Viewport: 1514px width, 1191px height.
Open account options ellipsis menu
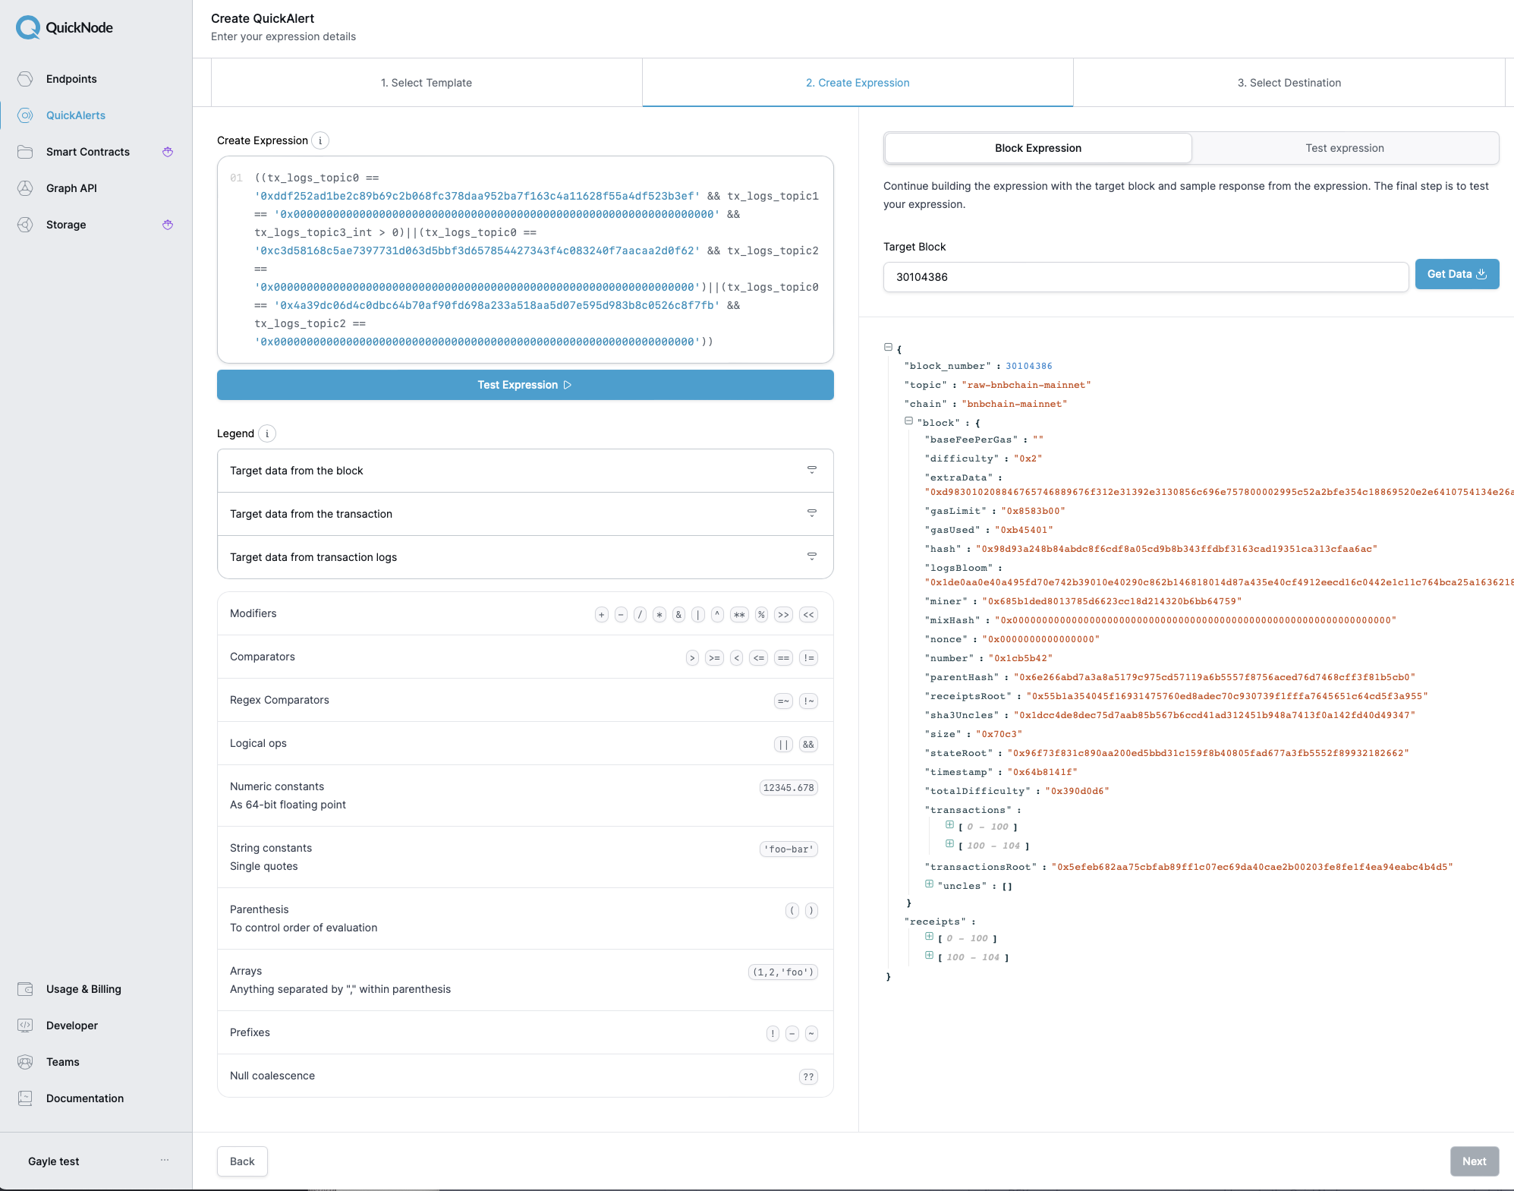[165, 1161]
